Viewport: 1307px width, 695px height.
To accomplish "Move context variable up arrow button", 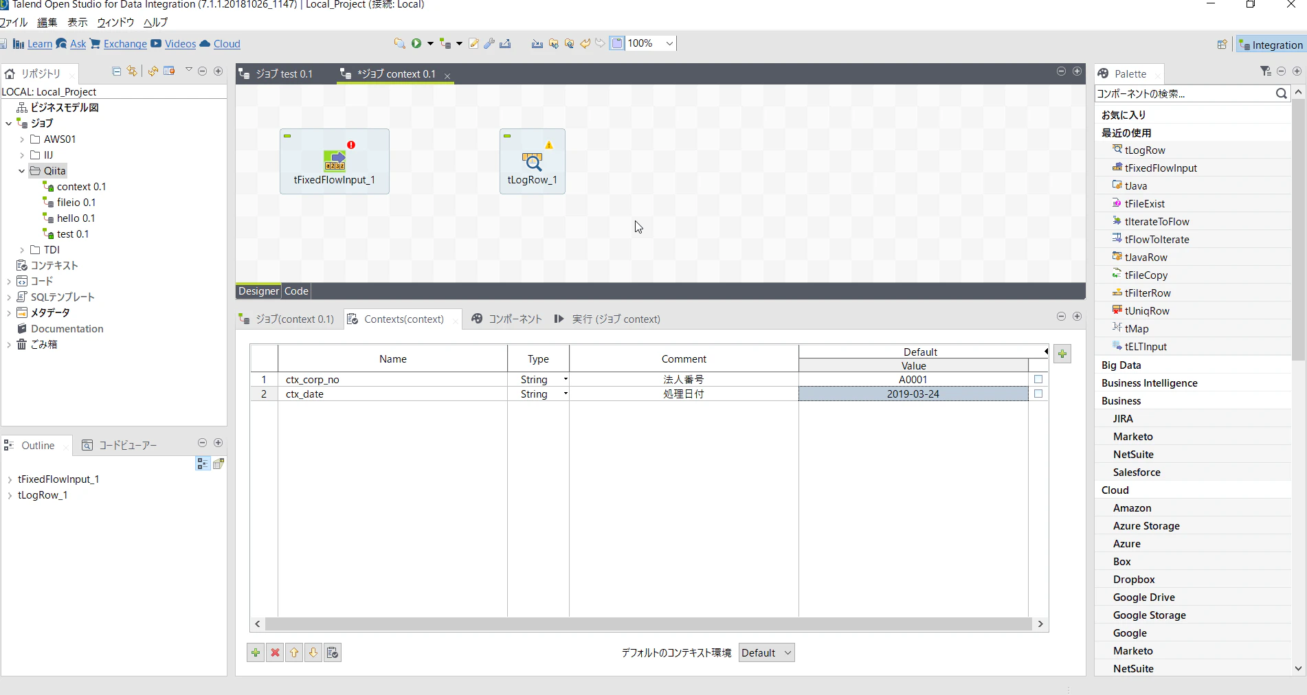I will coord(294,652).
